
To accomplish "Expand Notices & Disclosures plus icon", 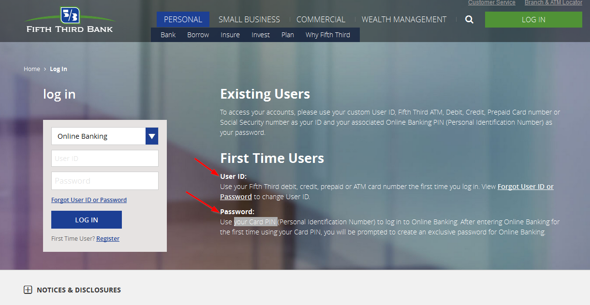I will point(28,290).
